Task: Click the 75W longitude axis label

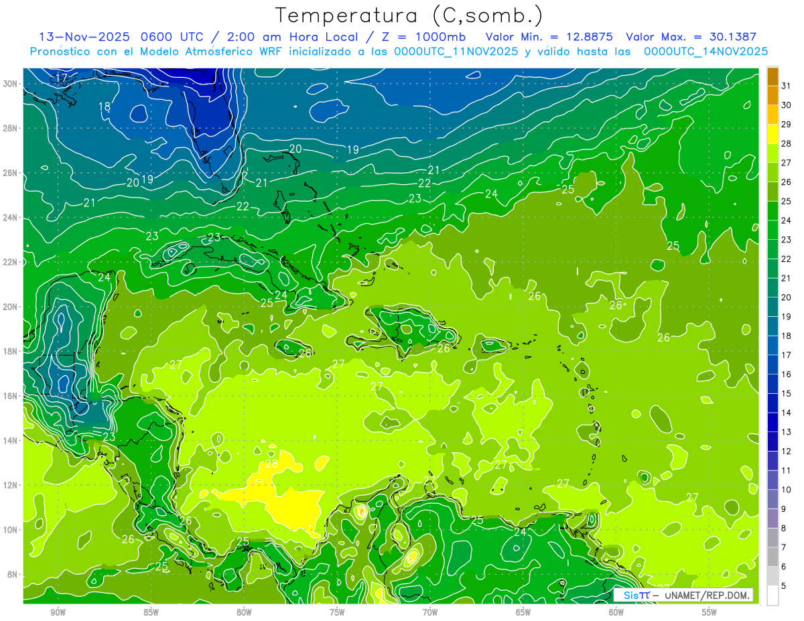Action: (337, 612)
